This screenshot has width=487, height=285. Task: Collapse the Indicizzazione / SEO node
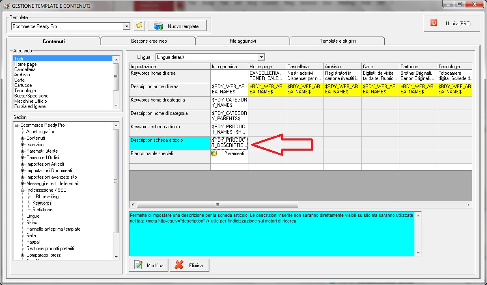tap(23, 190)
